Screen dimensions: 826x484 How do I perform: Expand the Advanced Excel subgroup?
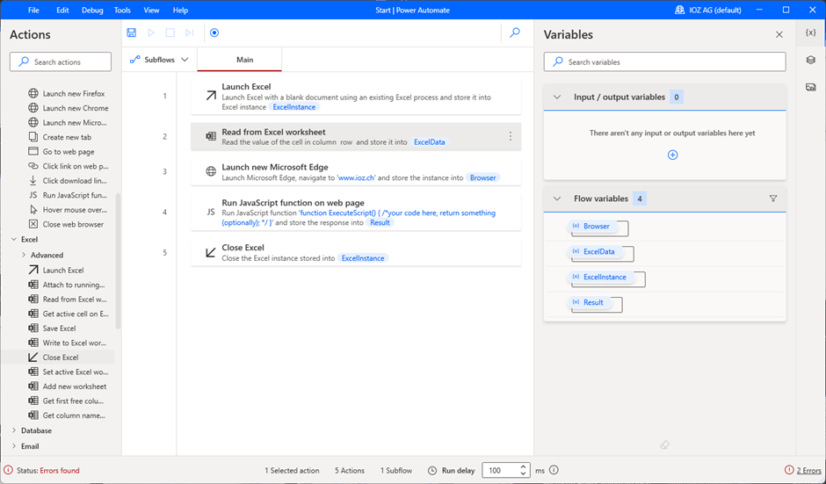24,255
